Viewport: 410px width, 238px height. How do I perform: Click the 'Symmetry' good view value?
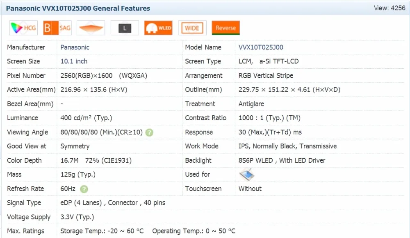pos(75,146)
